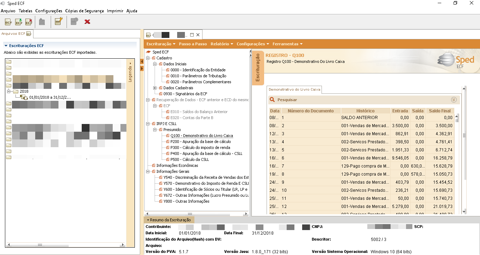Open the Cópias de Segurança menu
The width and height of the screenshot is (480, 255).
pos(85,11)
